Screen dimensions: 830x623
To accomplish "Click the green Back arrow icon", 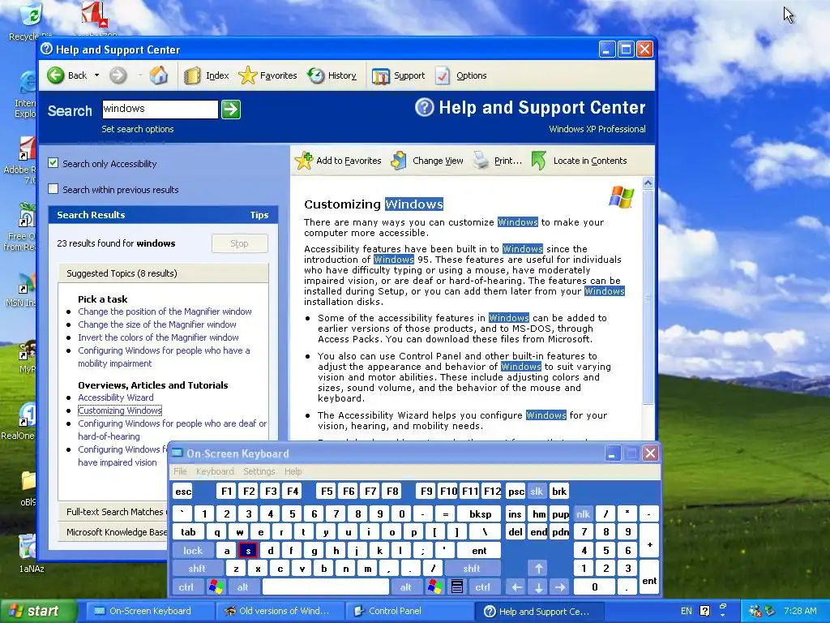I will [x=55, y=75].
